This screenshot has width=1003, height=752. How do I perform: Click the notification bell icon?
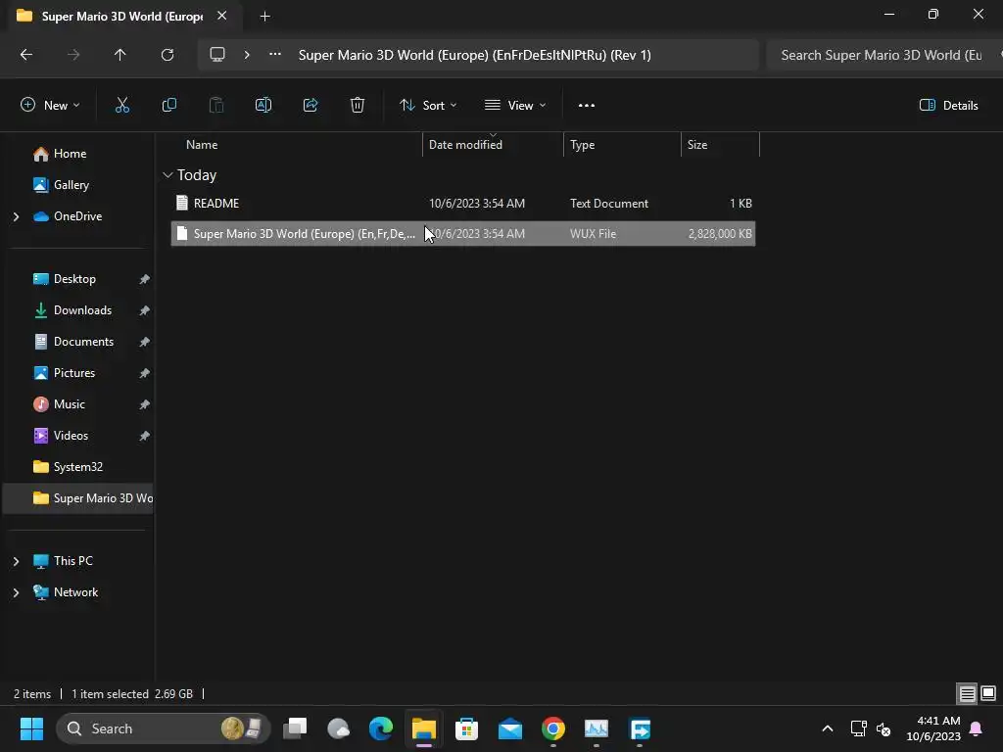(977, 728)
